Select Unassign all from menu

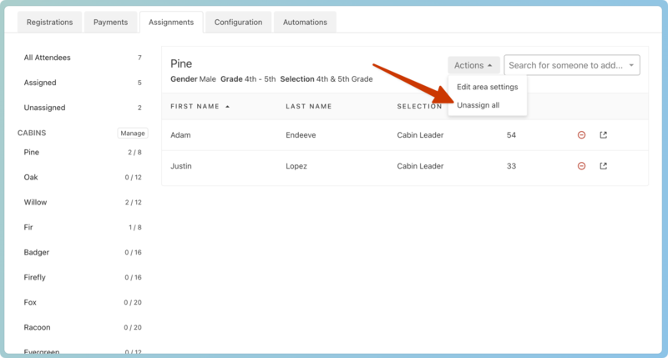[x=478, y=105]
